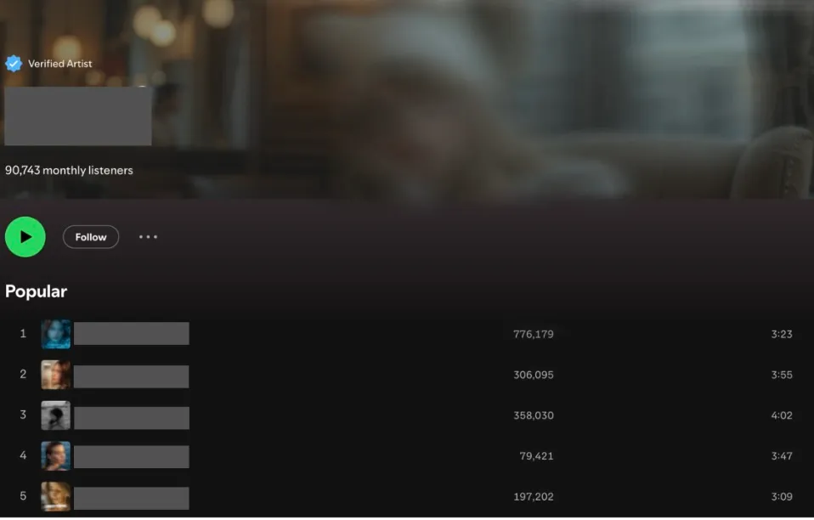
Task: Click the track with 776,179 plays
Action: [407, 334]
